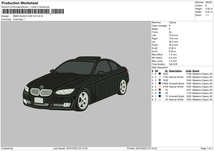Click 'Madeira Classic 40' in stop row 6
The height and width of the screenshot is (151, 214).
point(202,90)
